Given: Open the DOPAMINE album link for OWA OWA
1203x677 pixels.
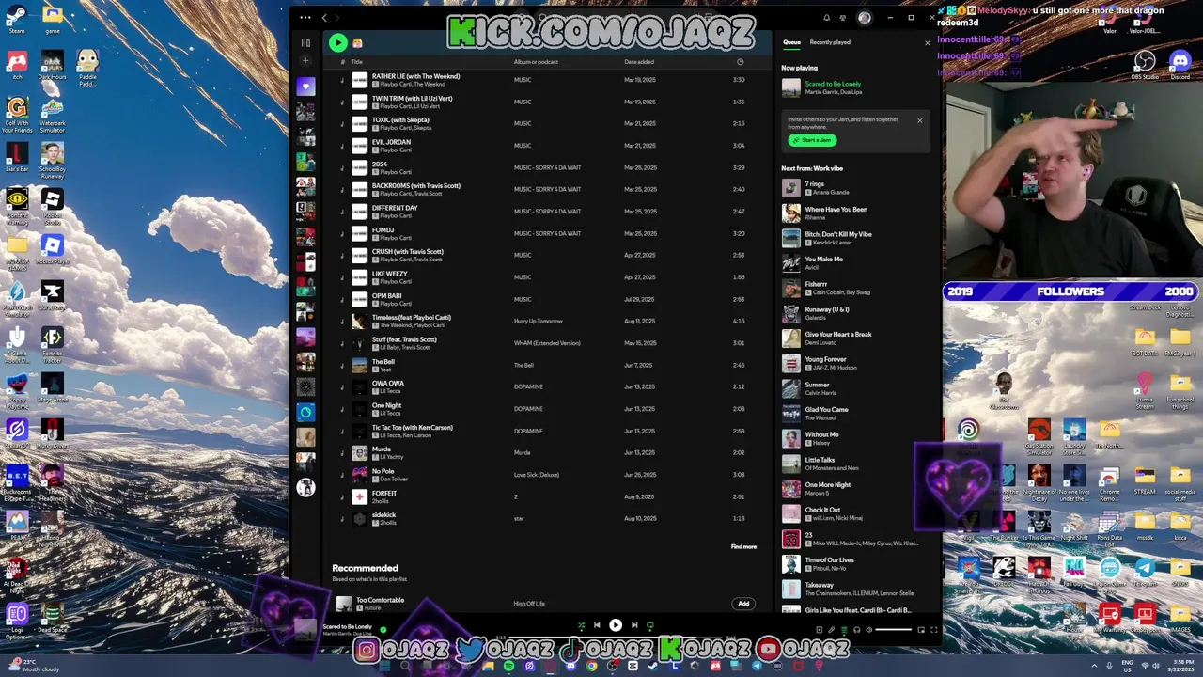Looking at the screenshot, I should click(x=528, y=386).
